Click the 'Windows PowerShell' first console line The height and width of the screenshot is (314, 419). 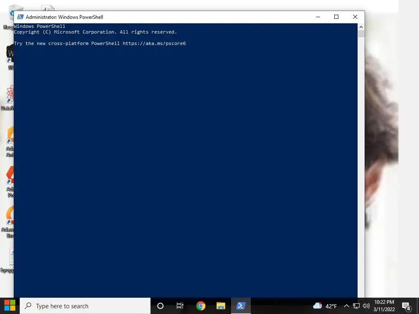[40, 26]
